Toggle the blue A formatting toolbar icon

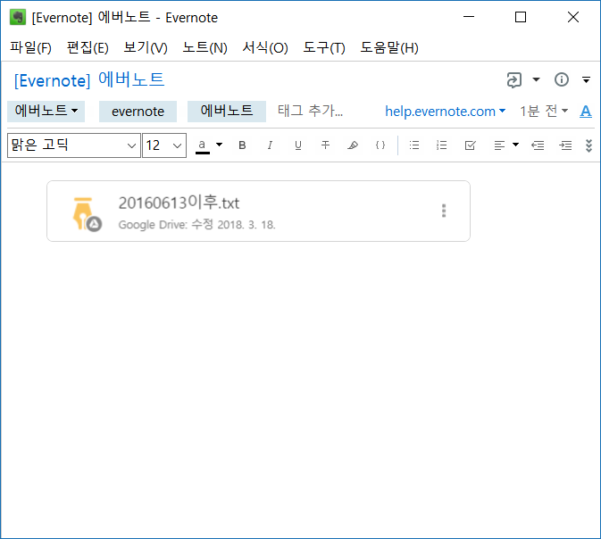pos(585,112)
